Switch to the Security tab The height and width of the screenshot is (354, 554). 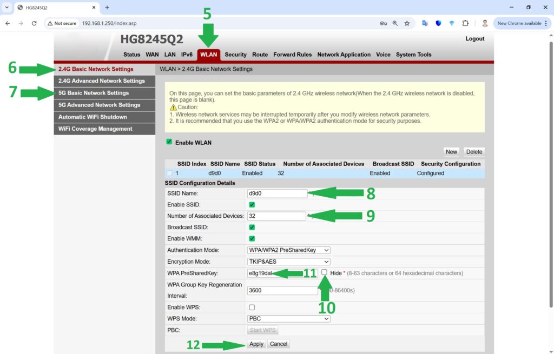pos(235,55)
